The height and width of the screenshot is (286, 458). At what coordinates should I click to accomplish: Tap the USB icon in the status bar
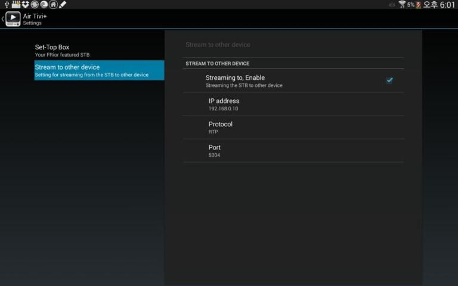click(x=5, y=5)
